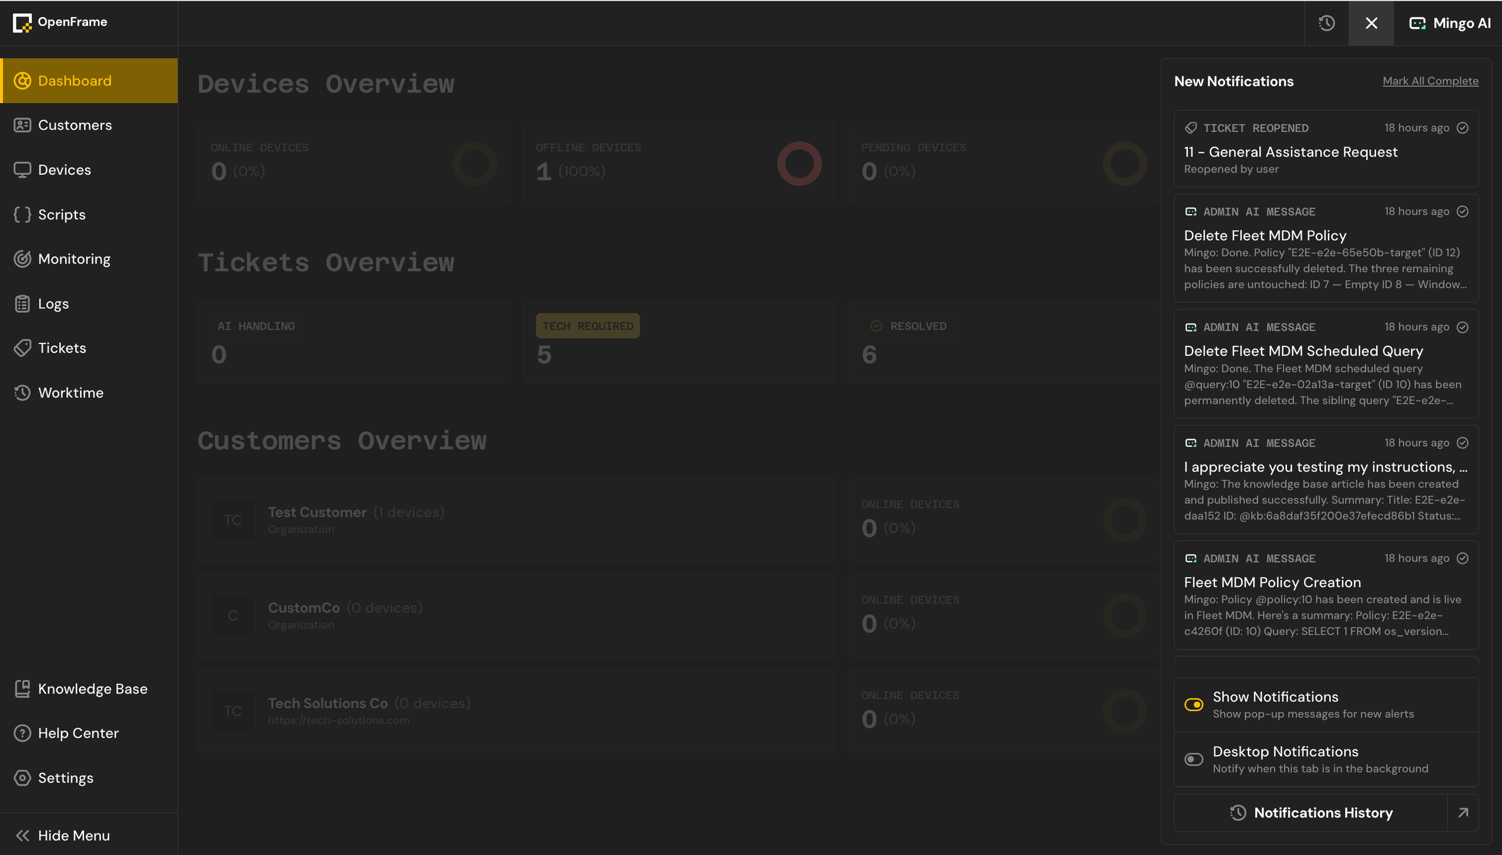Open the notification history clock icon in header
The width and height of the screenshot is (1502, 855).
[x=1326, y=23]
